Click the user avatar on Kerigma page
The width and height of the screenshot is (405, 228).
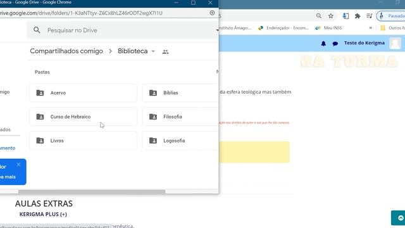tap(395, 44)
